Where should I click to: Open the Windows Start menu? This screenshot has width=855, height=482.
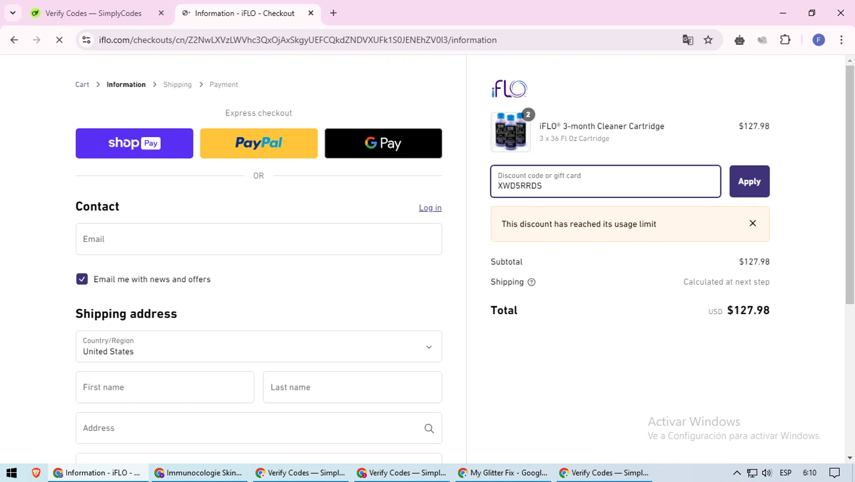(x=11, y=473)
